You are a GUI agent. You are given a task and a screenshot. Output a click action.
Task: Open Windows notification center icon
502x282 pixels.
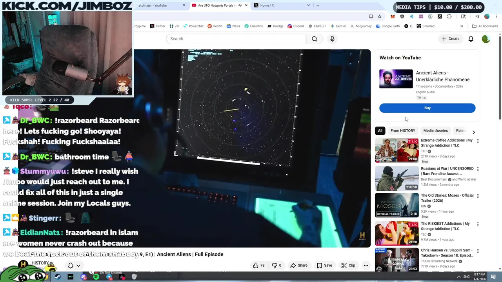click(x=493, y=277)
